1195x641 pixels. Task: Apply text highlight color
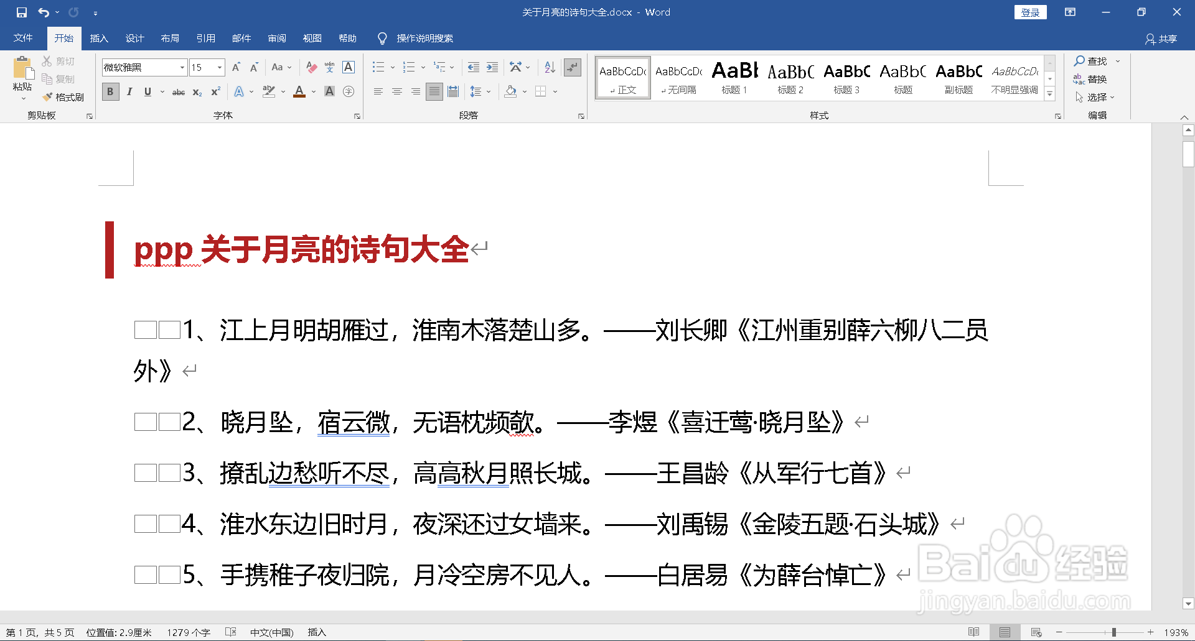pos(269,91)
